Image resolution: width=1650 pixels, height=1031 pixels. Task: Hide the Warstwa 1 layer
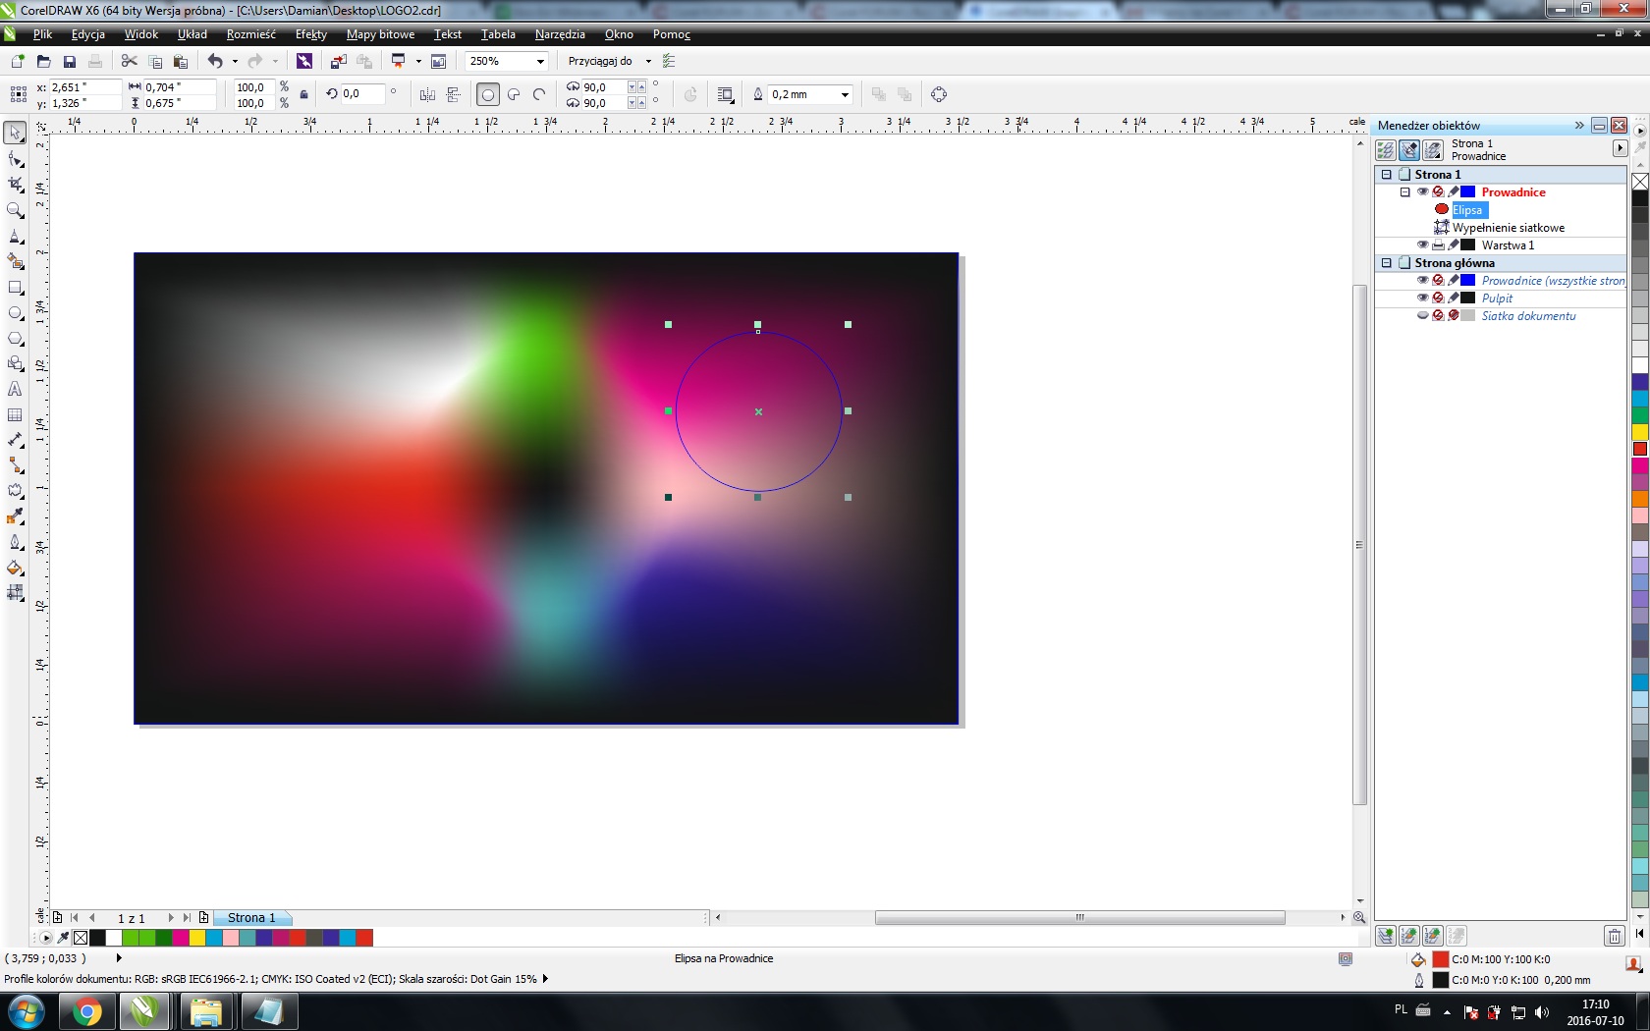coord(1422,245)
